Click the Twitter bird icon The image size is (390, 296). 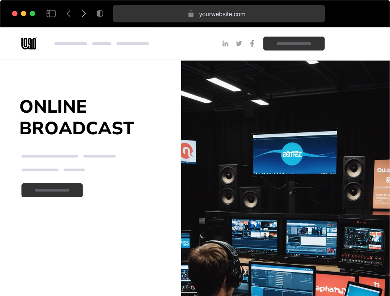[x=239, y=43]
